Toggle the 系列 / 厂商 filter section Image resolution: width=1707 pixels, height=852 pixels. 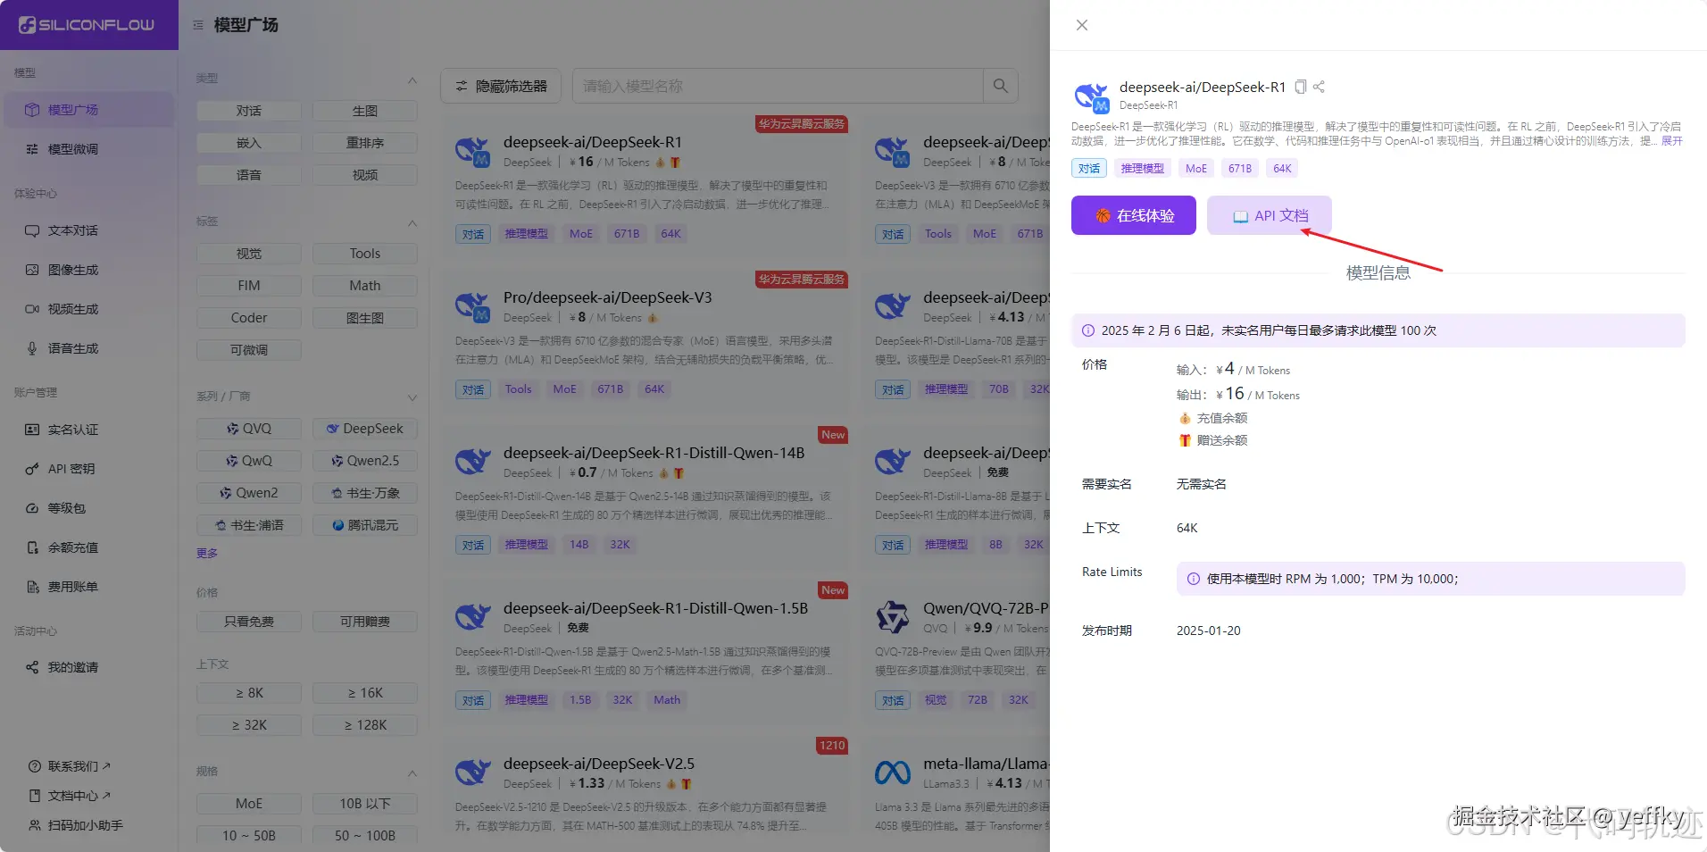click(412, 397)
